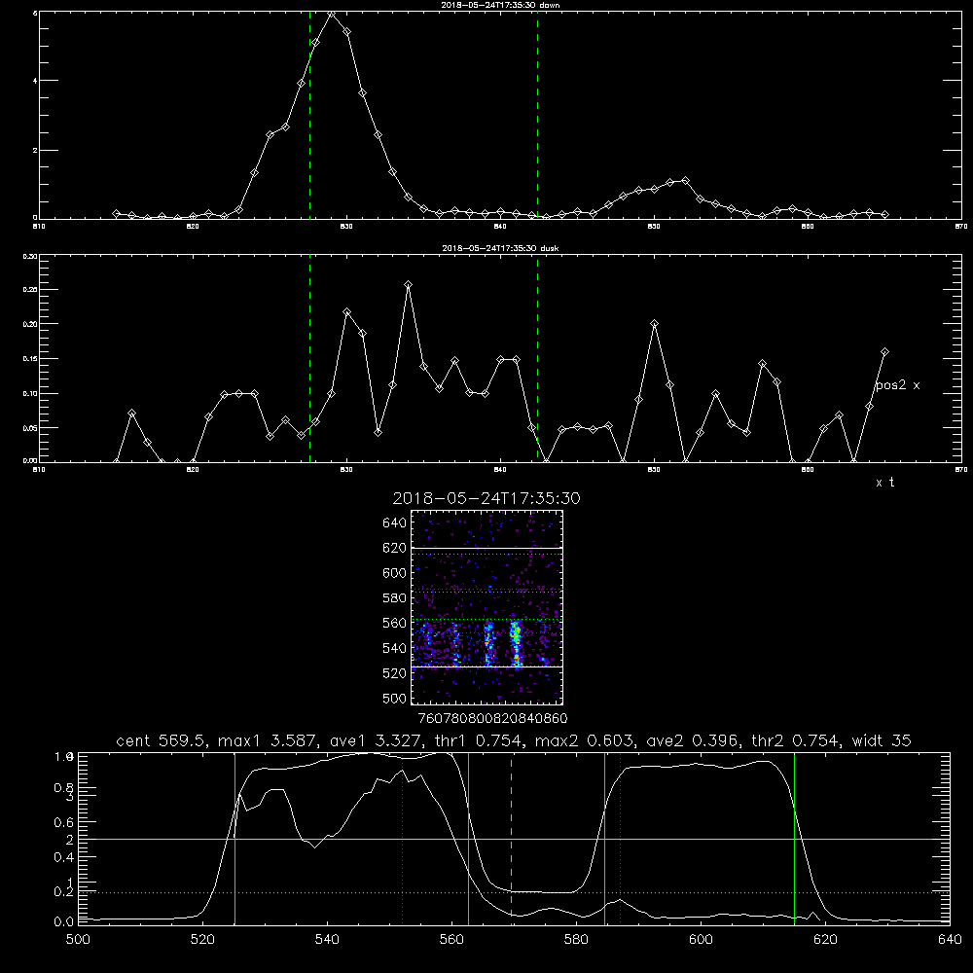Click the 'widt 35' value
This screenshot has height=973, width=973.
pos(882,740)
